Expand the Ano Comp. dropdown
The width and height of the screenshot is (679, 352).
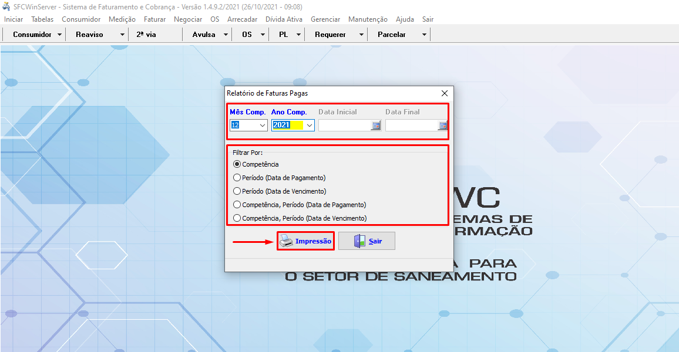click(x=309, y=126)
